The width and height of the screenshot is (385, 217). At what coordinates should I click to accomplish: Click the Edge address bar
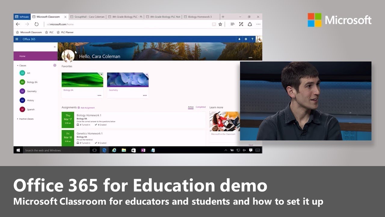(126, 24)
